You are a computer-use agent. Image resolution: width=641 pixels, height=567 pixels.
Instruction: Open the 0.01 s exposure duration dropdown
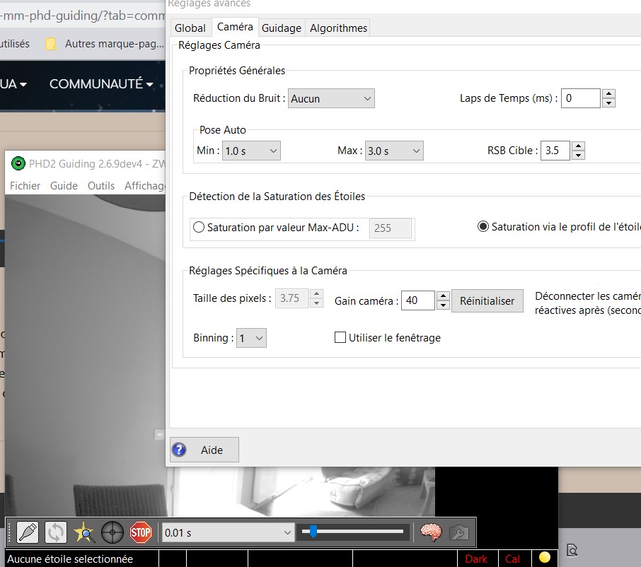228,532
